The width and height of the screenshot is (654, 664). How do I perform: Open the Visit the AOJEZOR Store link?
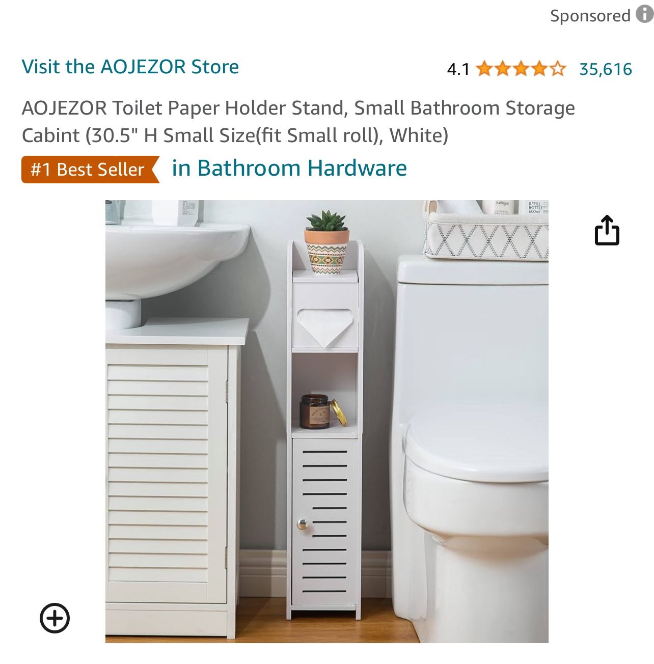click(130, 67)
